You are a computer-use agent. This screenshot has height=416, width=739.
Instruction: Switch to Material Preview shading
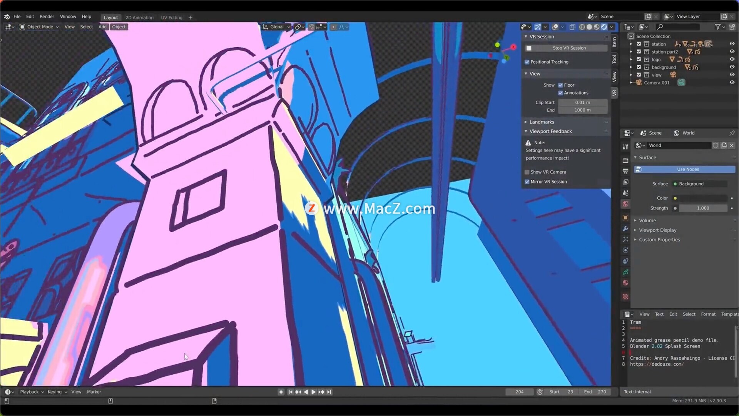click(x=597, y=27)
